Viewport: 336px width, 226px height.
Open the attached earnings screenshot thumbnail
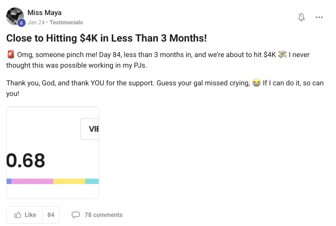53,152
